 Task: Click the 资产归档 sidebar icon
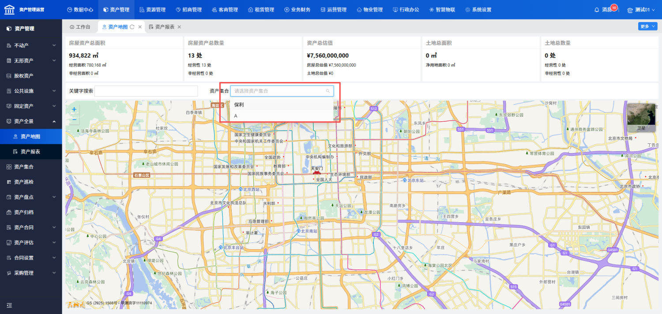(9, 212)
